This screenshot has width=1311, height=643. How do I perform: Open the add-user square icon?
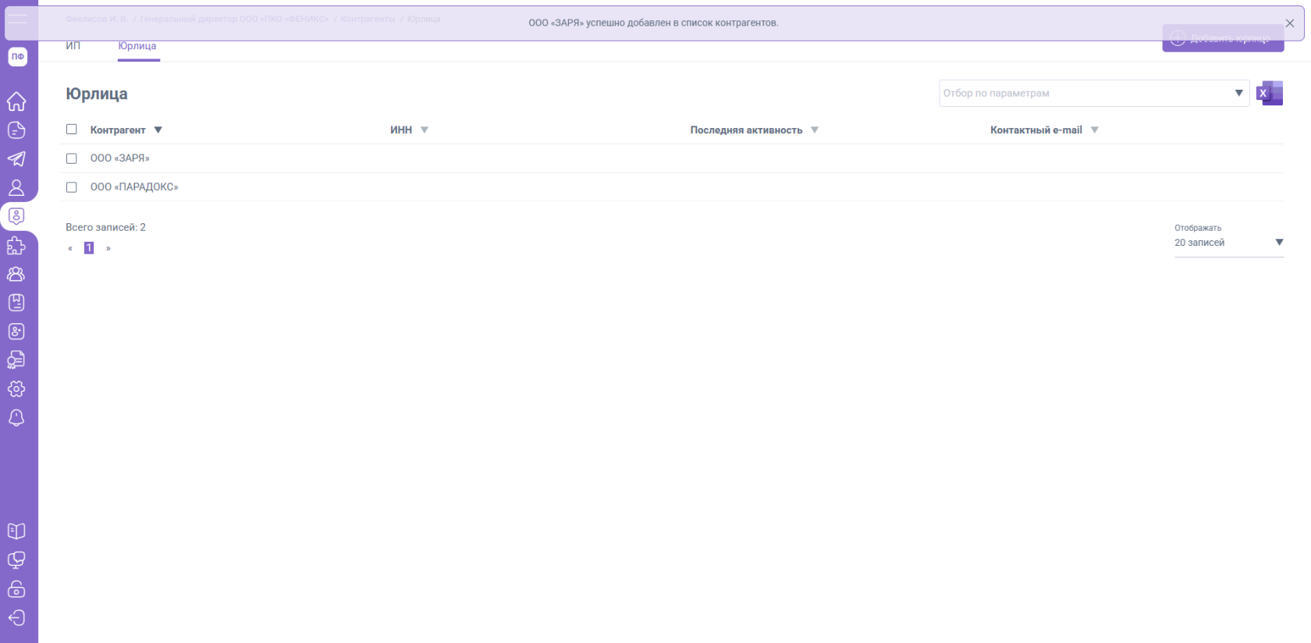click(16, 332)
